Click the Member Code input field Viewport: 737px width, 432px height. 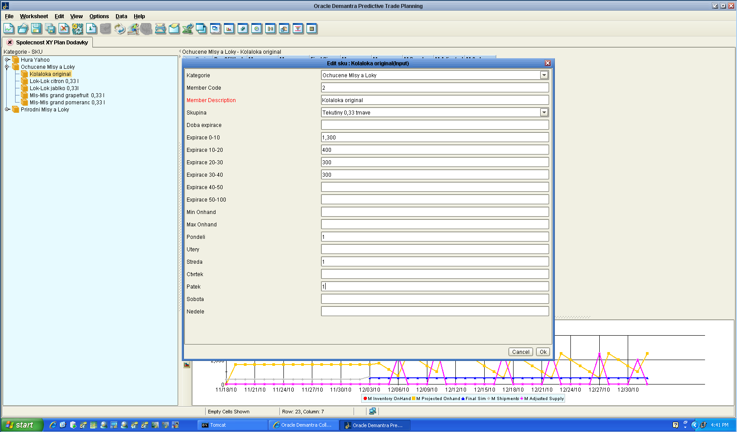435,87
